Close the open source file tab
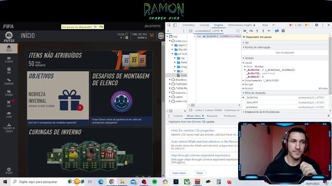Image resolution: width=332 pixels, height=186 pixels. pos(222,31)
